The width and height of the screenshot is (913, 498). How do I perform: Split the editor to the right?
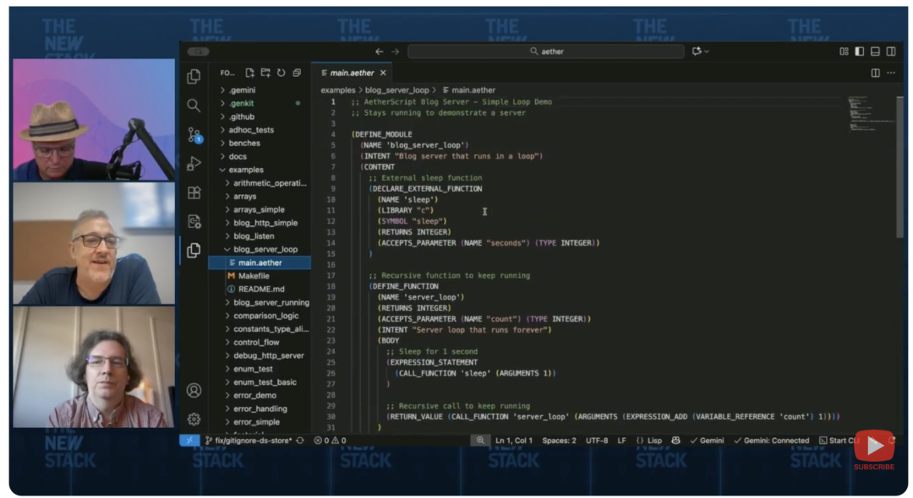pos(875,73)
